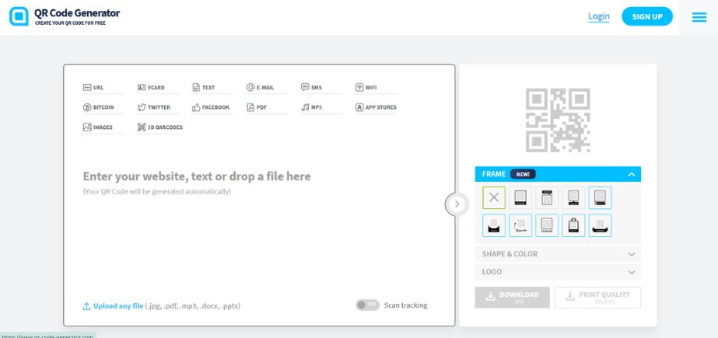
Task: Expand the SHAPE & COLOR section
Action: tap(558, 254)
